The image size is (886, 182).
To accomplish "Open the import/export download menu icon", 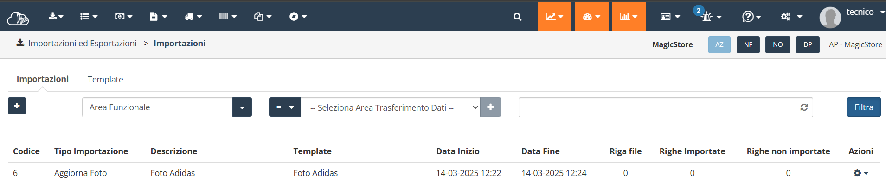I will [x=56, y=16].
